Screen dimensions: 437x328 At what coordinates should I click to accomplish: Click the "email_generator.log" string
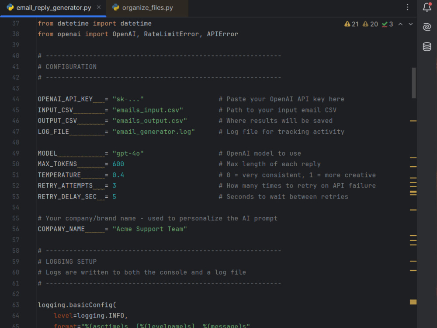(153, 132)
